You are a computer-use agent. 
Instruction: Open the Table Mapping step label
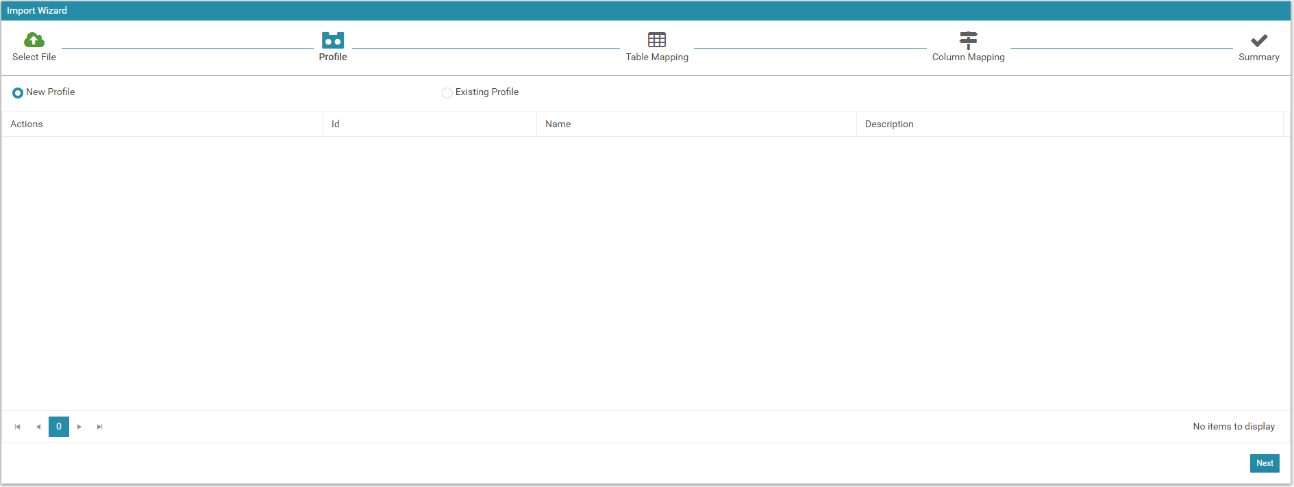[x=657, y=57]
